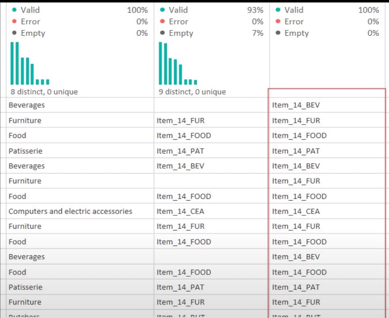The width and height of the screenshot is (389, 318).
Task: Select Item_14_BEV in the 93% valid column
Action: [x=180, y=166]
